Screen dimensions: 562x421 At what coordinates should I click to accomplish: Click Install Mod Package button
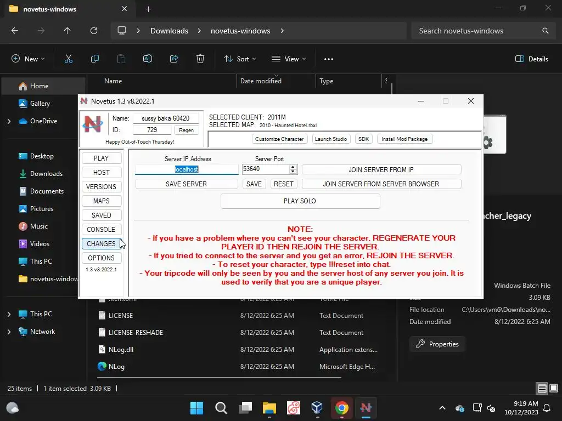pyautogui.click(x=404, y=139)
